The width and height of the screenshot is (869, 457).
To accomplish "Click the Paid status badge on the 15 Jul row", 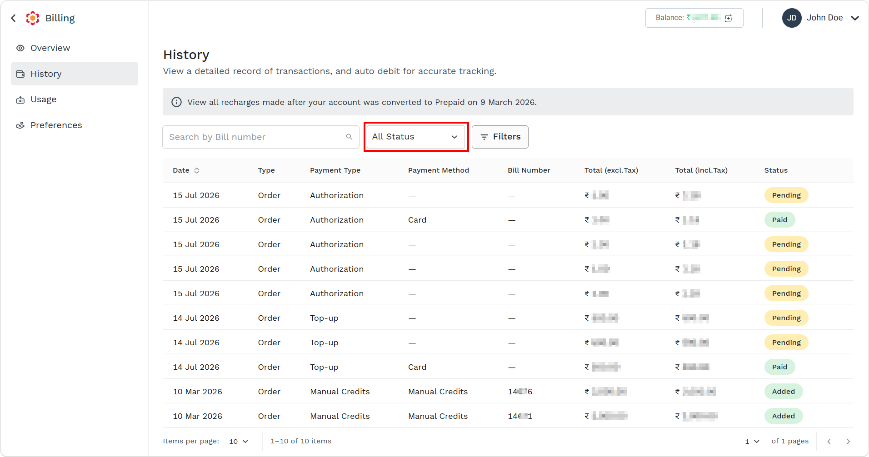I will click(779, 220).
